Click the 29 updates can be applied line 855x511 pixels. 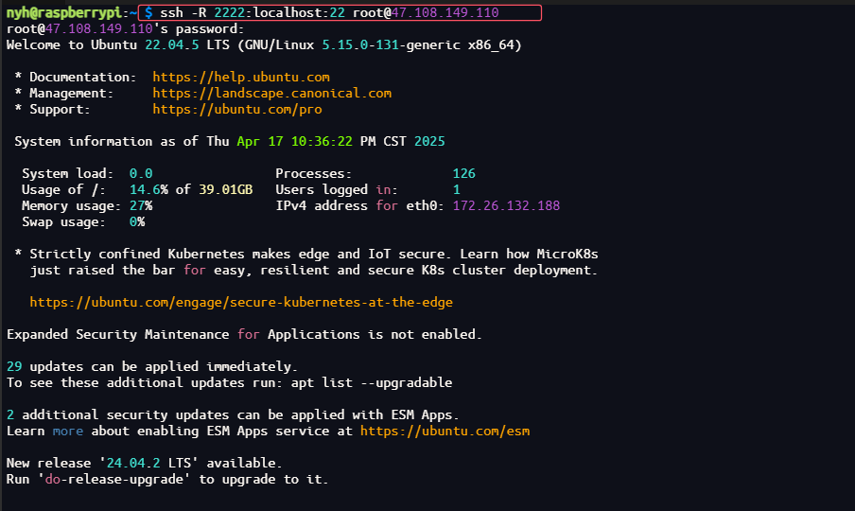(152, 366)
